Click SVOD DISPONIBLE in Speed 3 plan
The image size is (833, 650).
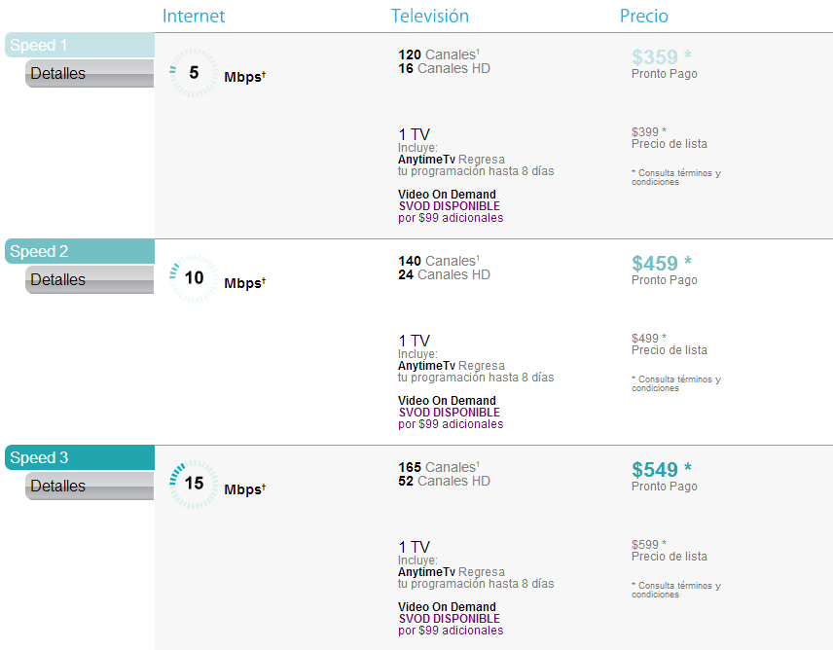449,619
